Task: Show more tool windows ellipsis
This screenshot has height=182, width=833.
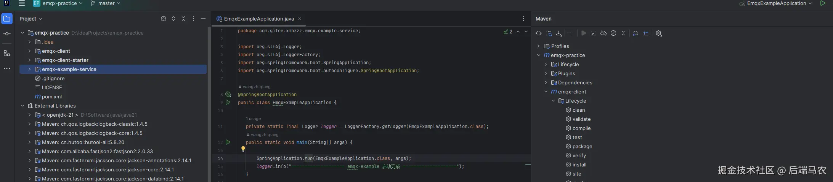Action: [7, 68]
